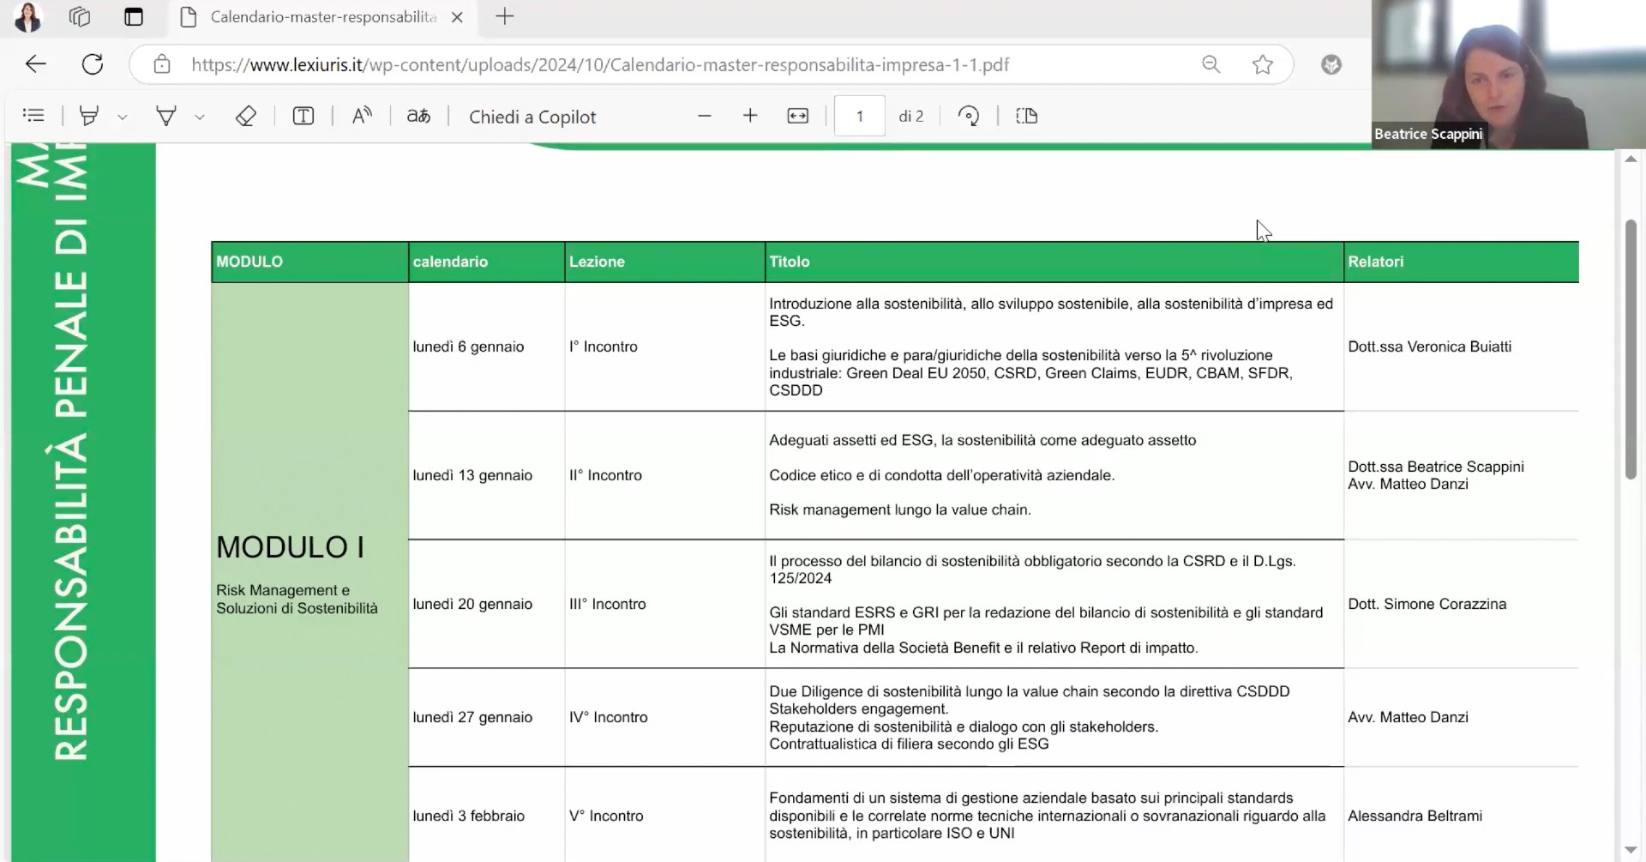
Task: Click Chiedi a Copilot button
Action: click(x=532, y=117)
